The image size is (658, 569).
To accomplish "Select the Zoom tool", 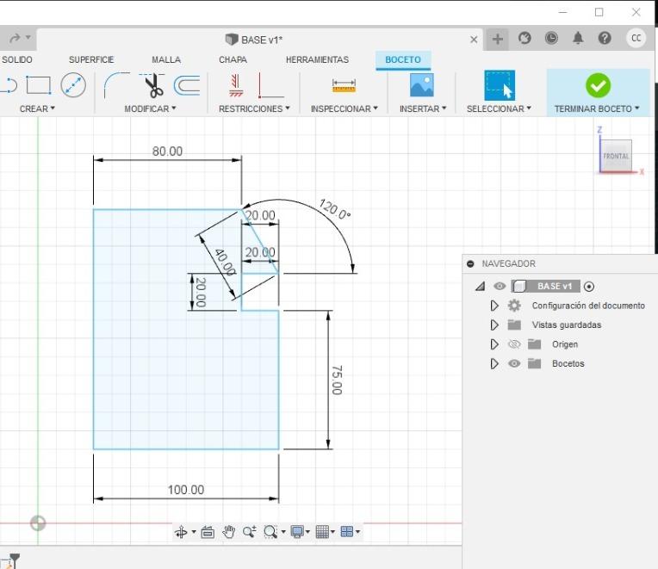I will point(249,532).
